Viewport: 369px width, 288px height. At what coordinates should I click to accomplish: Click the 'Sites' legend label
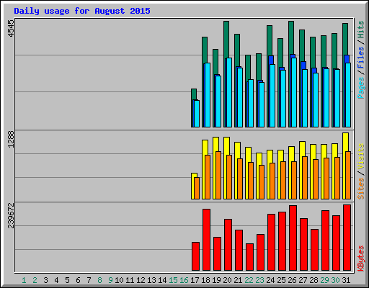(361, 189)
